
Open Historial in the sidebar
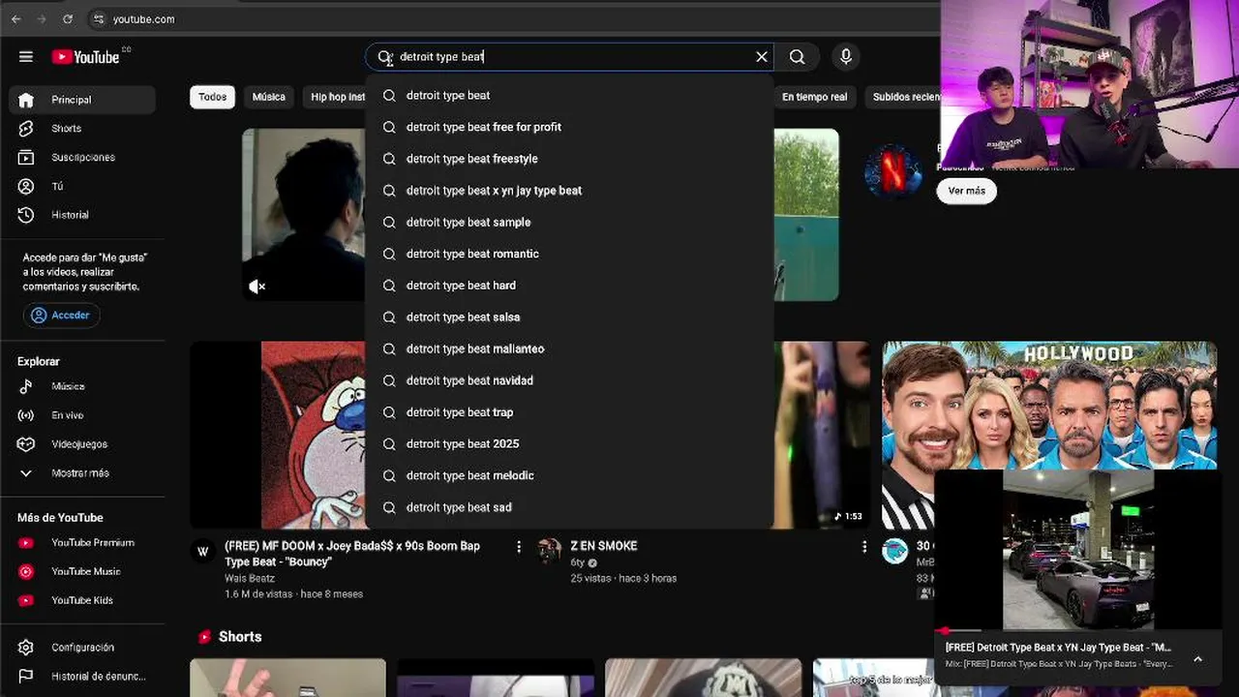click(82, 215)
